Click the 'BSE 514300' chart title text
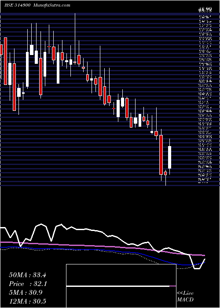220x308 pixels. (x=17, y=5)
